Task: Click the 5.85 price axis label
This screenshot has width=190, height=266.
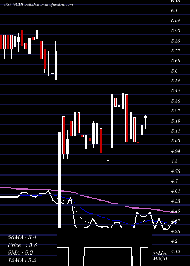Action: [x=176, y=41]
